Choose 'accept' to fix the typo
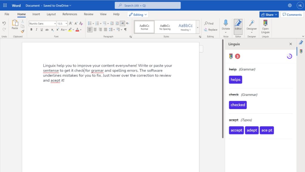This screenshot has width=305, height=172. (236, 130)
